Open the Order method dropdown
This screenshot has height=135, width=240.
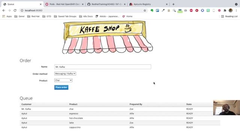[65, 73]
